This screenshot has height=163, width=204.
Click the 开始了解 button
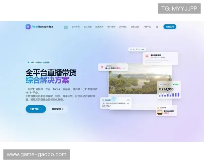tap(36, 109)
